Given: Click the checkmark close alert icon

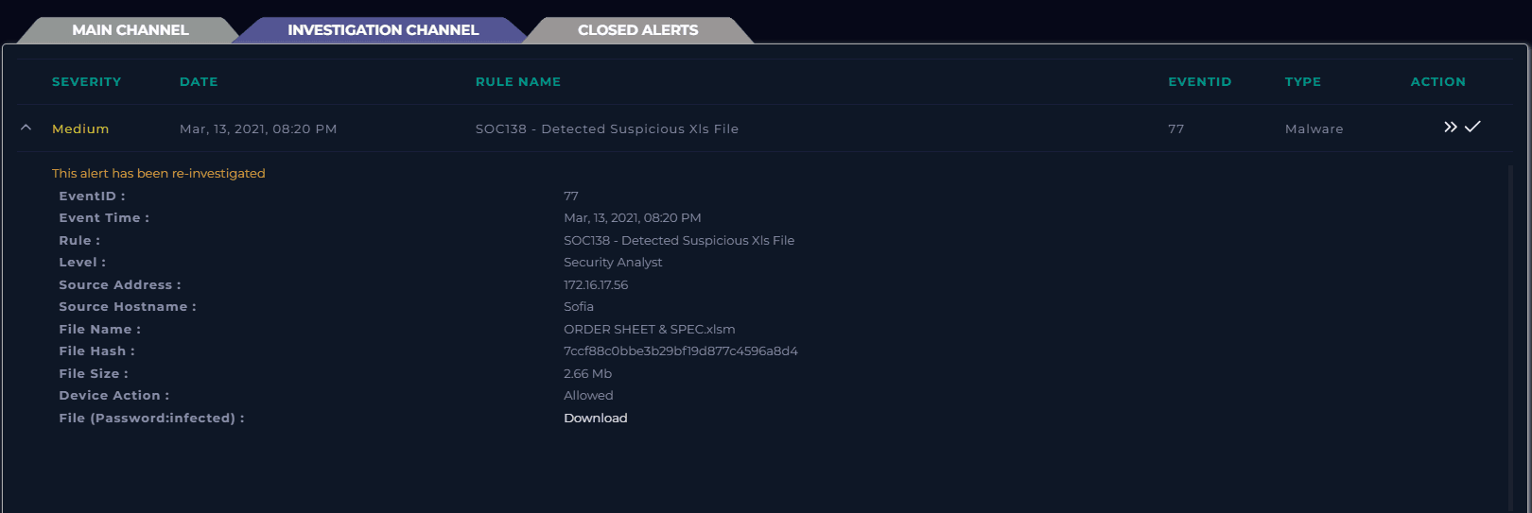Looking at the screenshot, I should click(x=1472, y=127).
